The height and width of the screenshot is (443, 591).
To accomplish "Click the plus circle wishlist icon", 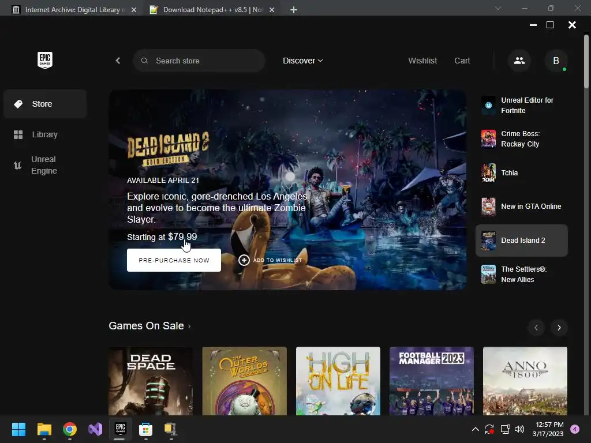I will click(x=244, y=260).
